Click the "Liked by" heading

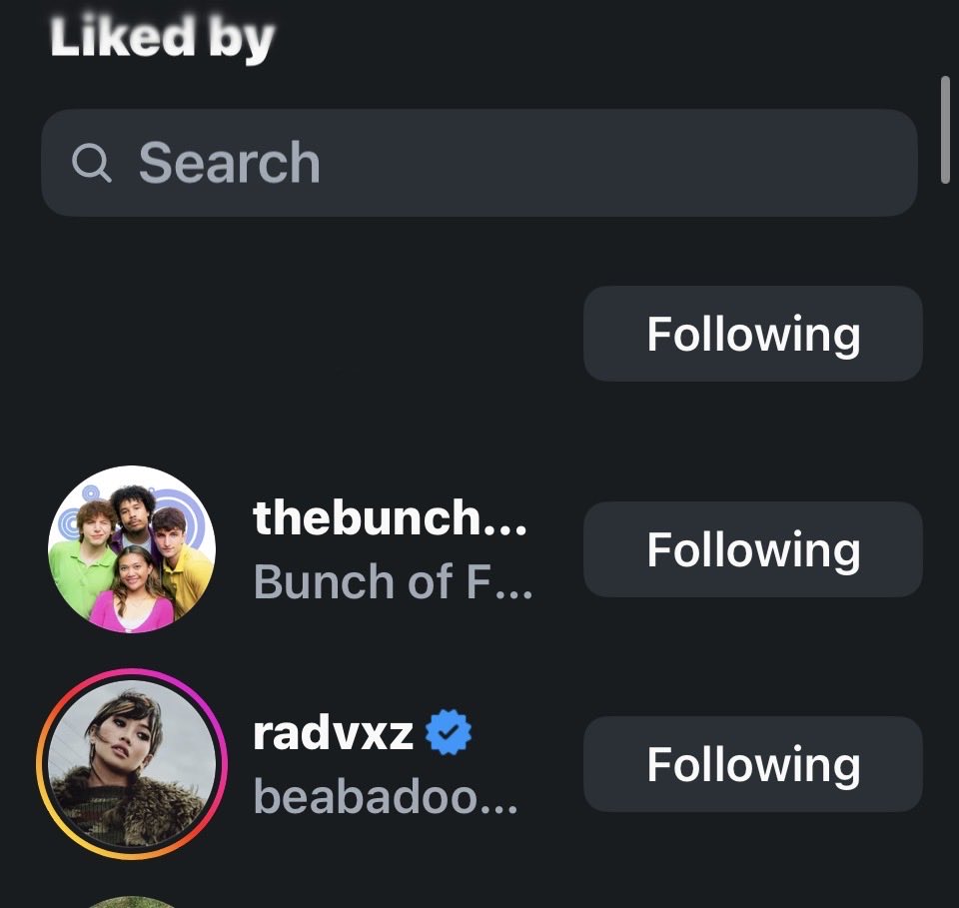162,38
